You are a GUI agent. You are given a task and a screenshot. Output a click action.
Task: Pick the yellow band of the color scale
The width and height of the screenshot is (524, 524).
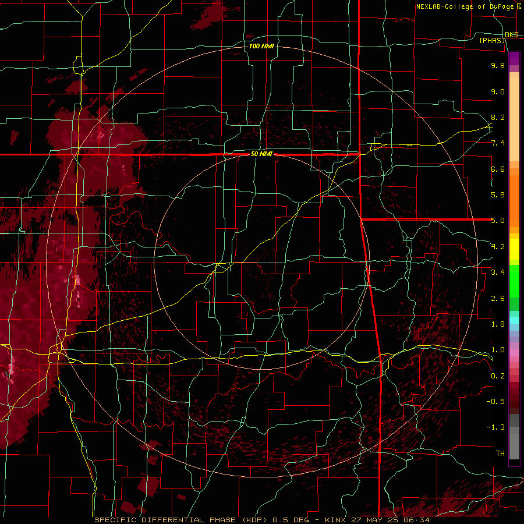point(514,249)
